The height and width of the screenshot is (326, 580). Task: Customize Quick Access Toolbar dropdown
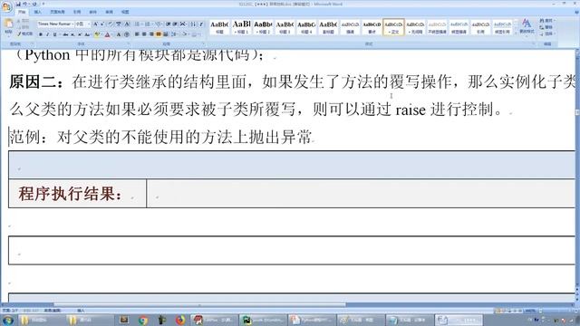[x=43, y=4]
